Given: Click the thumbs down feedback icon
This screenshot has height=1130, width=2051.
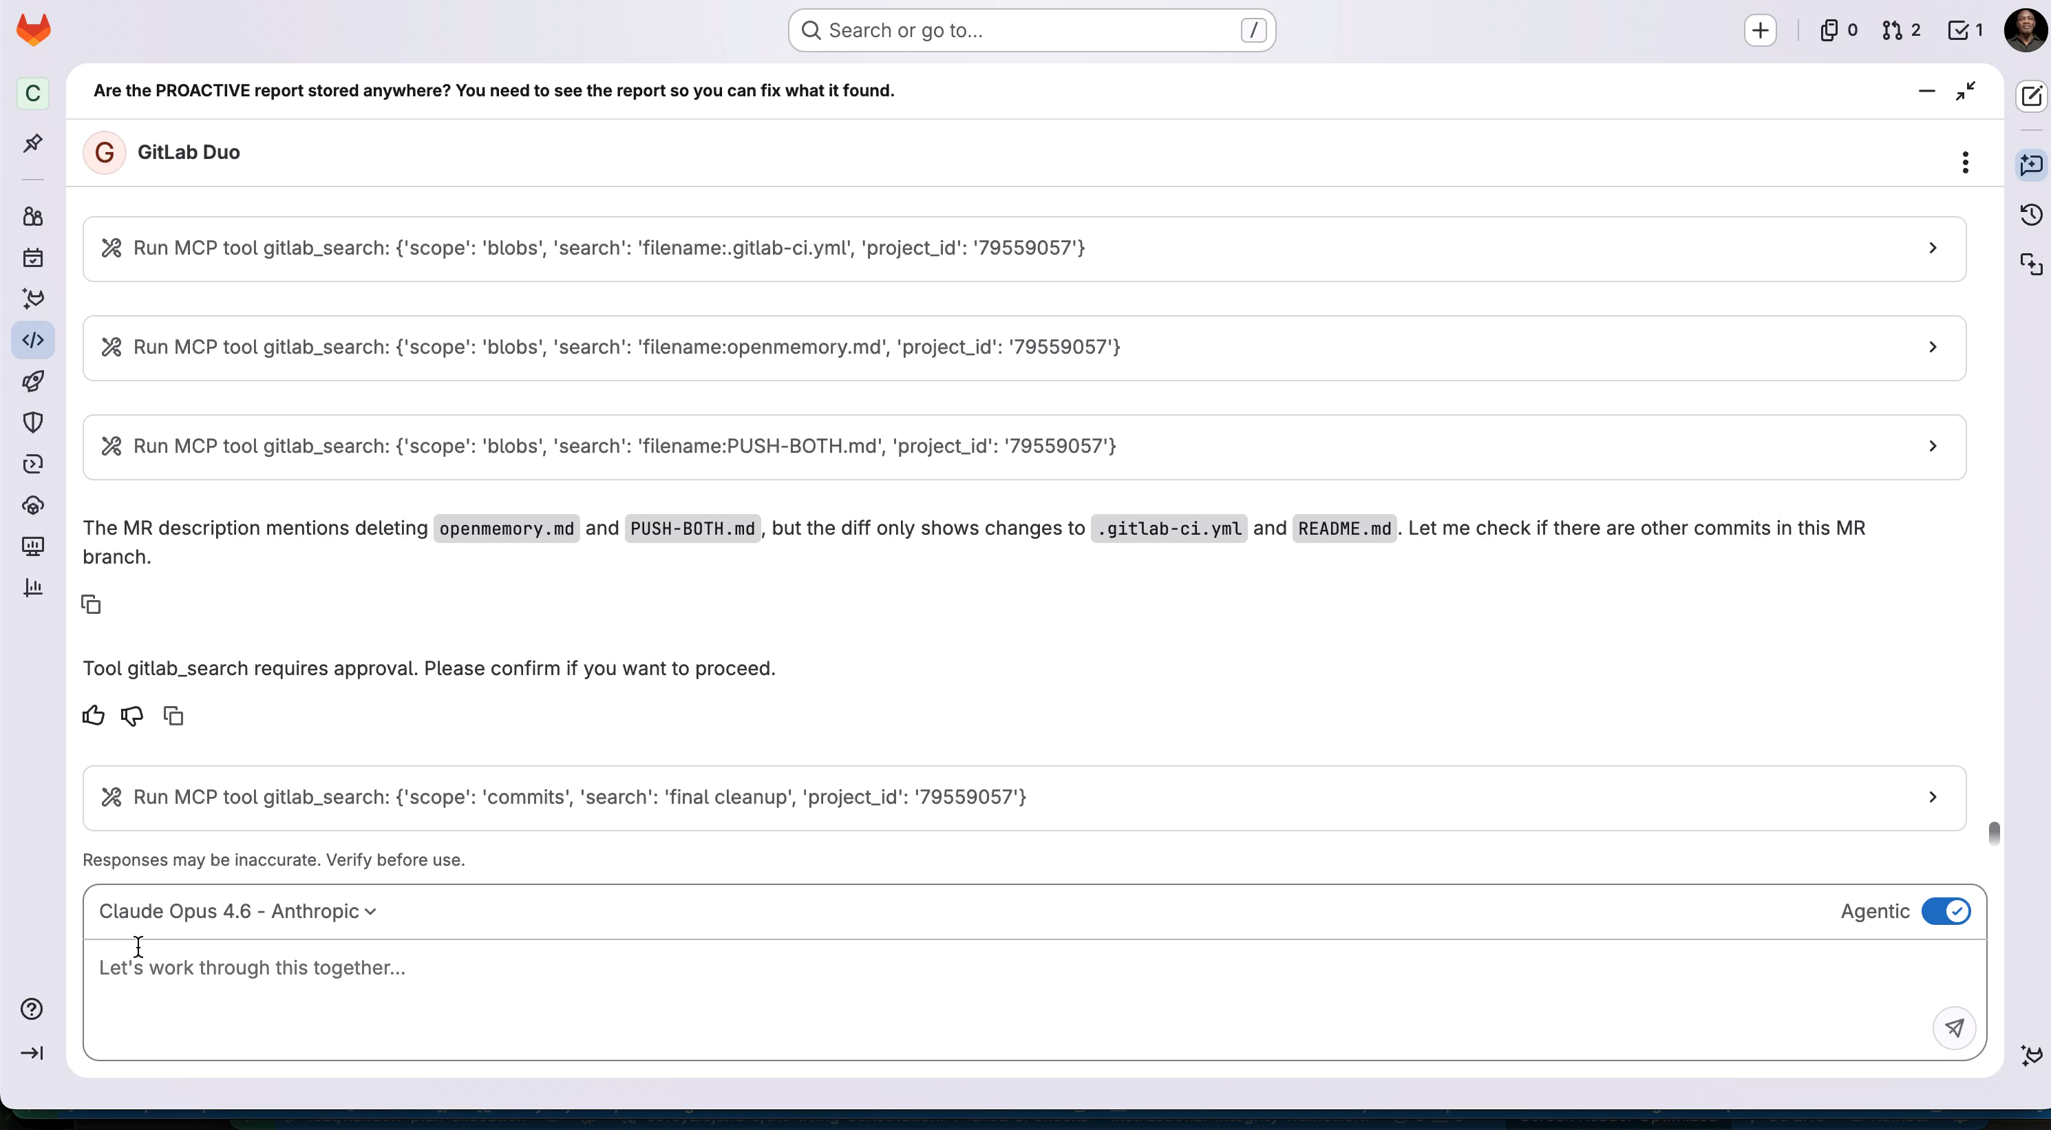Looking at the screenshot, I should coord(132,715).
